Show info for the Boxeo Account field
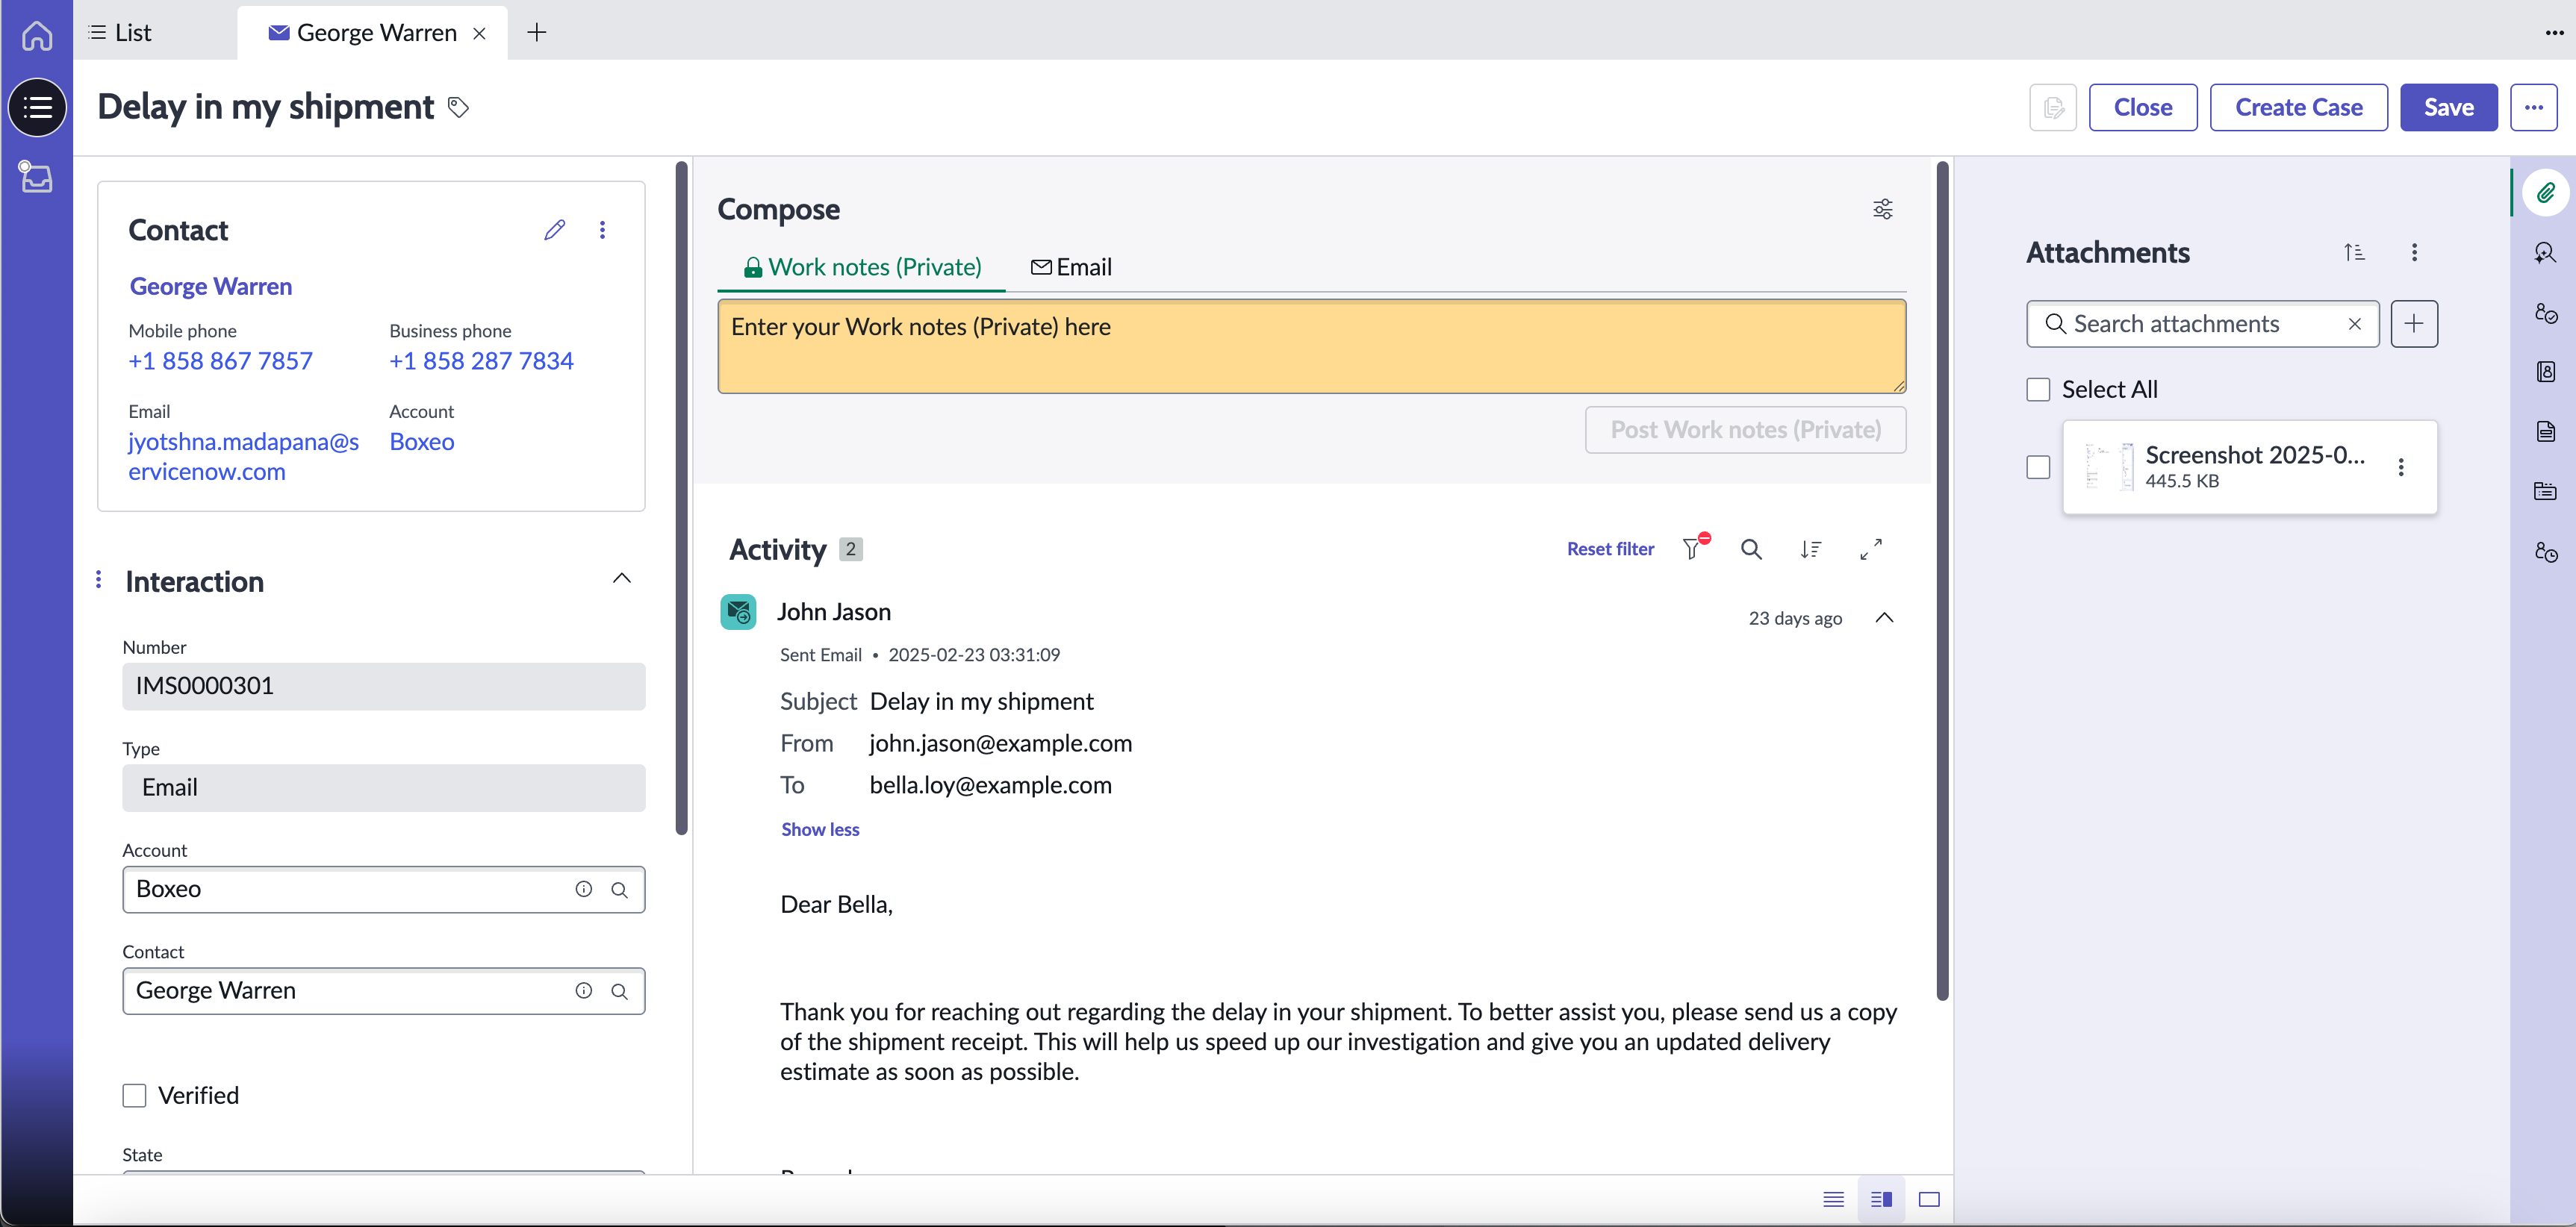Viewport: 2576px width, 1227px height. click(584, 889)
